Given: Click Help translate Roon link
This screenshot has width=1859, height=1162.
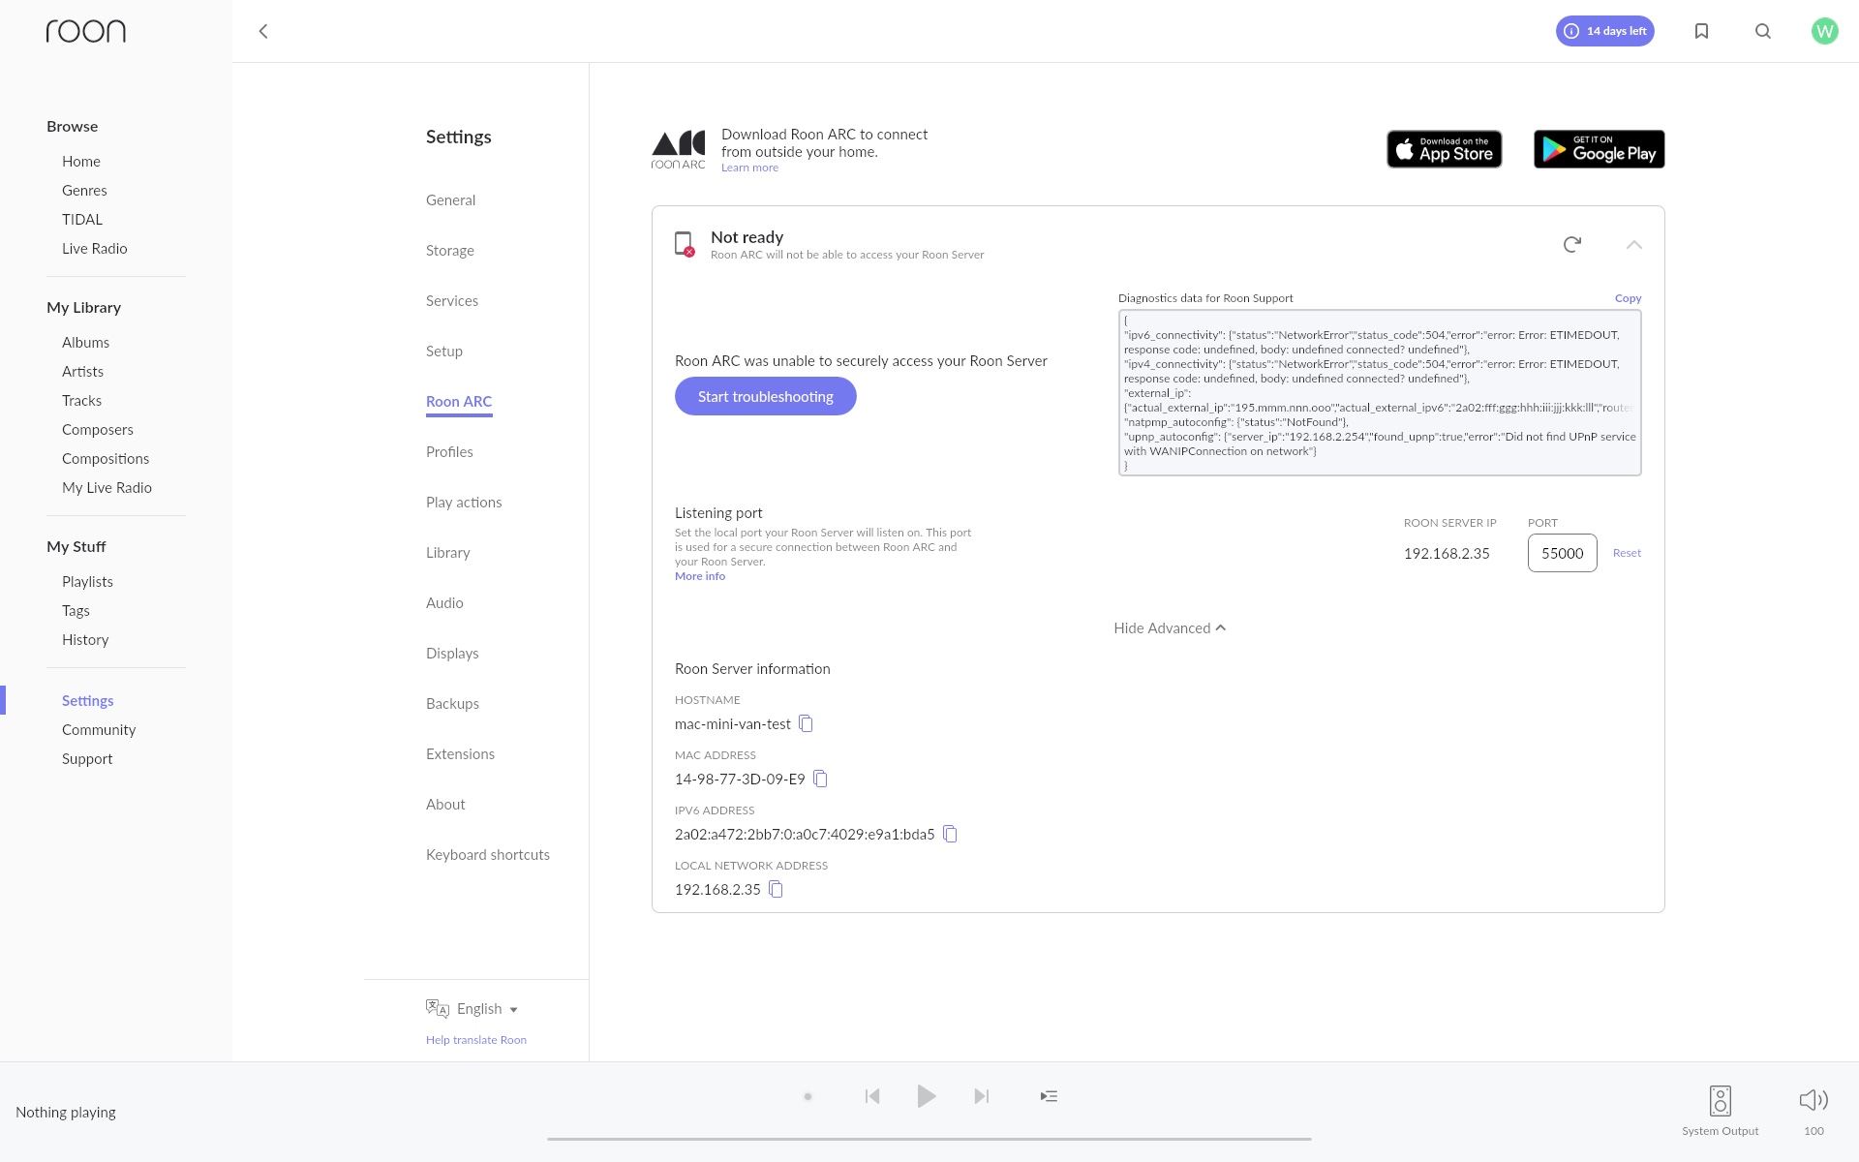Looking at the screenshot, I should 476,1040.
